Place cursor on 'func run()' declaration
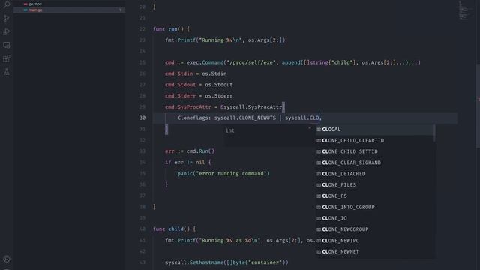 [172, 29]
